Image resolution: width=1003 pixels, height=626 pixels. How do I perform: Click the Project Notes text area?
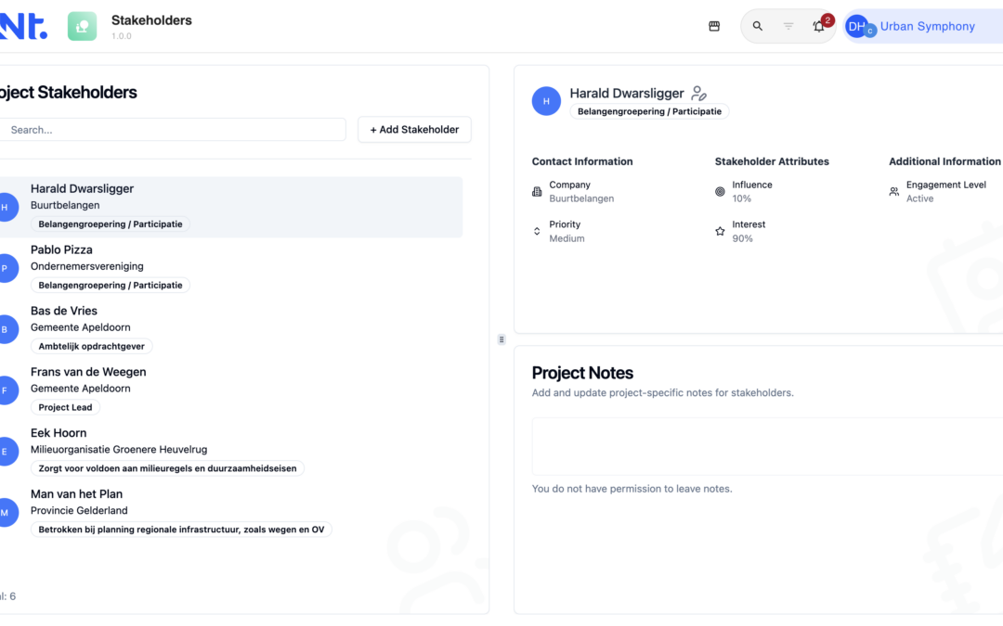[767, 446]
